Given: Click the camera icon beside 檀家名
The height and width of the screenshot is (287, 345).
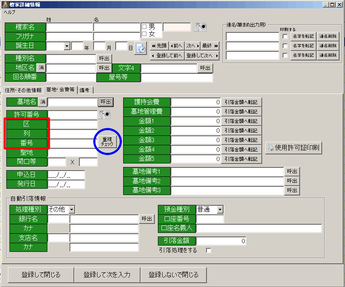Looking at the screenshot, I should (x=201, y=27).
